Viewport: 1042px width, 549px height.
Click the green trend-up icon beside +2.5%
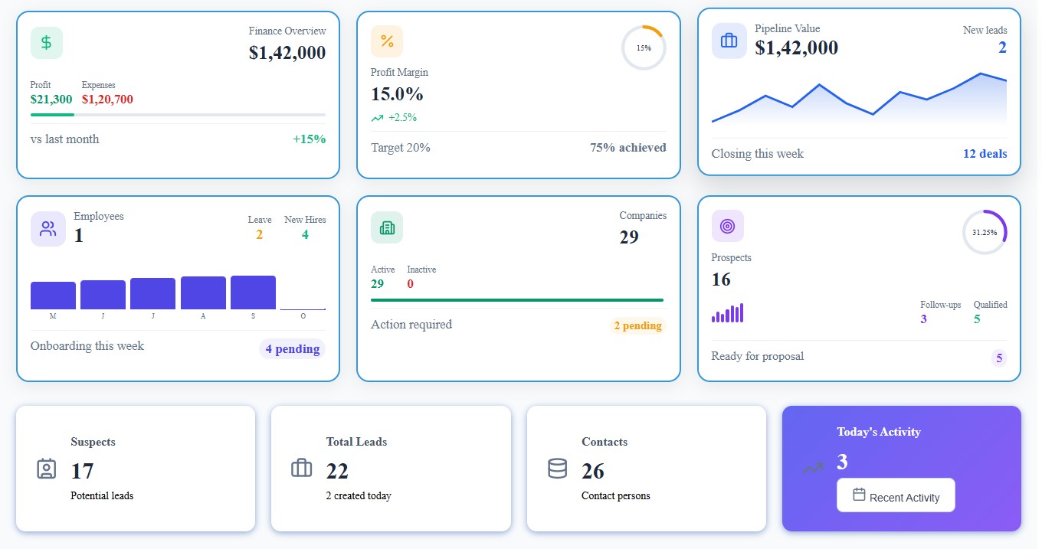pos(377,118)
